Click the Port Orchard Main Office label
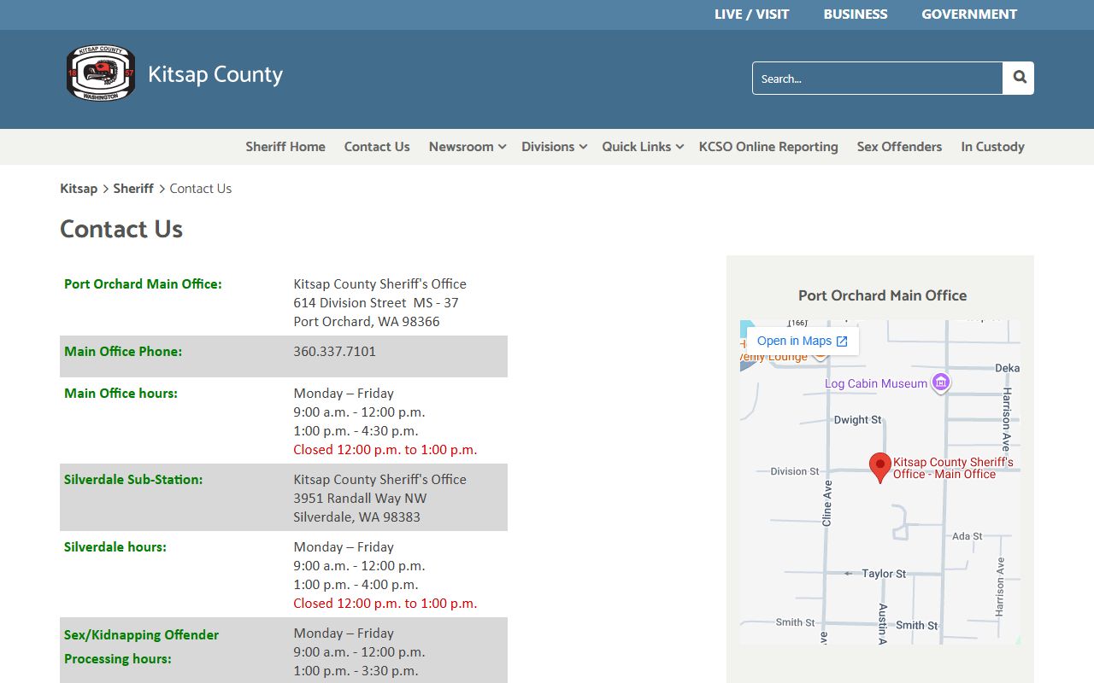1094x683 pixels. point(143,283)
